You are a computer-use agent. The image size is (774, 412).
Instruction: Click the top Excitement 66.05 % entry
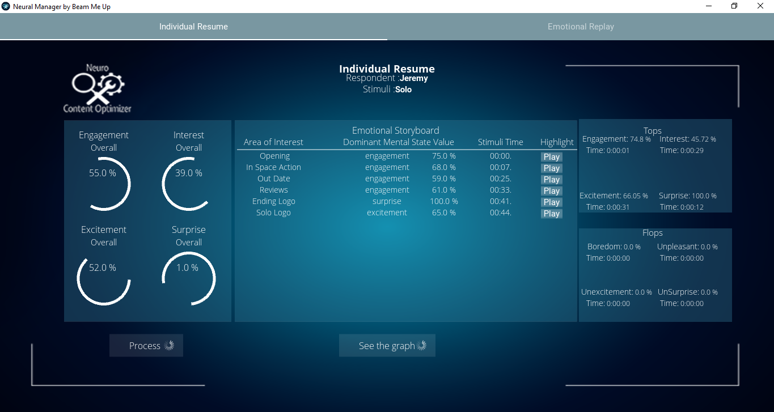coord(614,196)
